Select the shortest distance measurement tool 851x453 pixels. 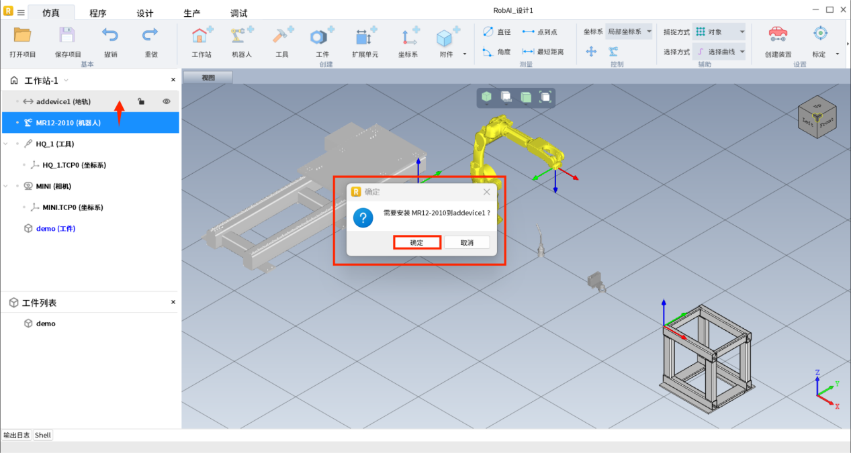tap(543, 52)
